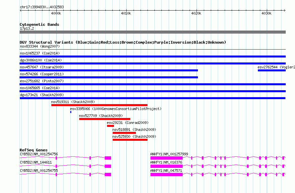This screenshot has height=193, width=295.
Task: Click the Cytogenetic Bands track title
Action: coord(39,24)
